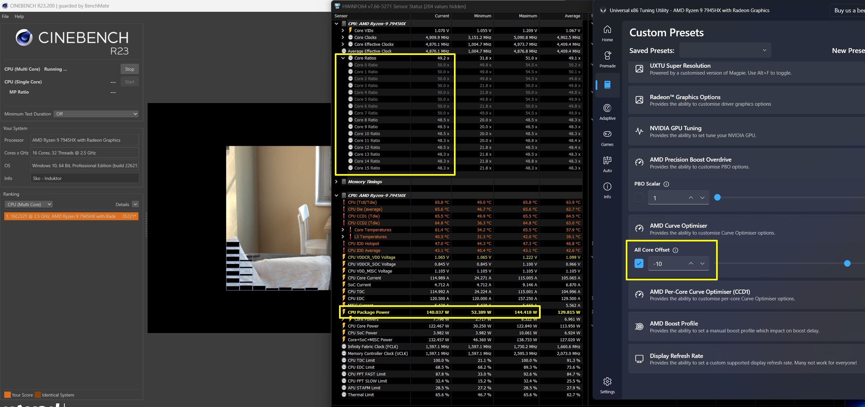
Task: Open Settings in the tuning utility
Action: point(607,385)
